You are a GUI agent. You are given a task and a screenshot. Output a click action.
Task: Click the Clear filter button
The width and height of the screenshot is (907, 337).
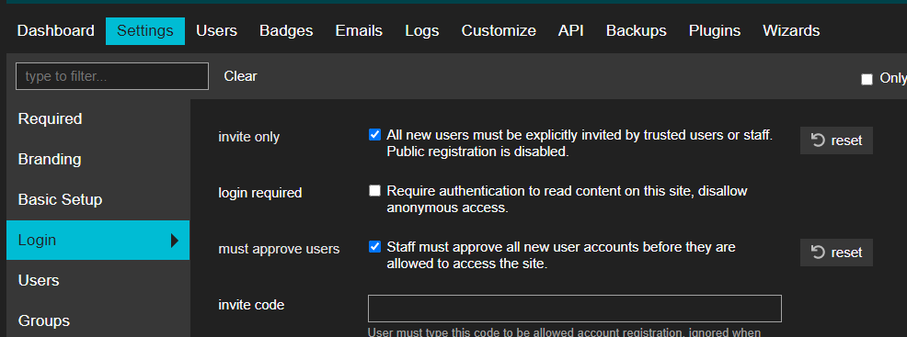(x=241, y=76)
